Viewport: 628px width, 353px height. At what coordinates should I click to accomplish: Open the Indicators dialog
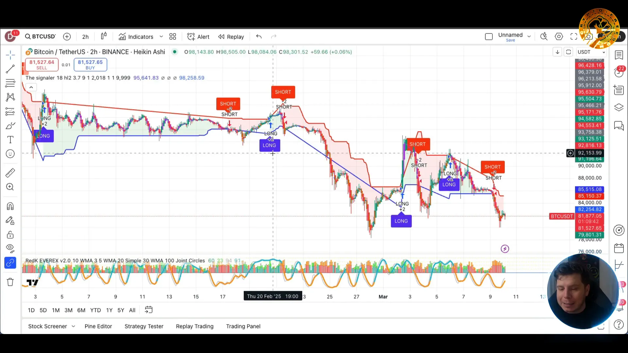point(136,37)
